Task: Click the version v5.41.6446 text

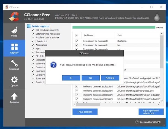Action: 34,19
